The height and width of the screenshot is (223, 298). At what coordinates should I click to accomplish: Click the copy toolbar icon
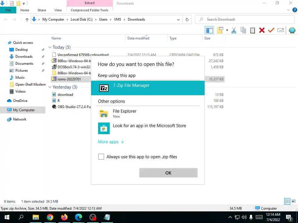(243, 30)
